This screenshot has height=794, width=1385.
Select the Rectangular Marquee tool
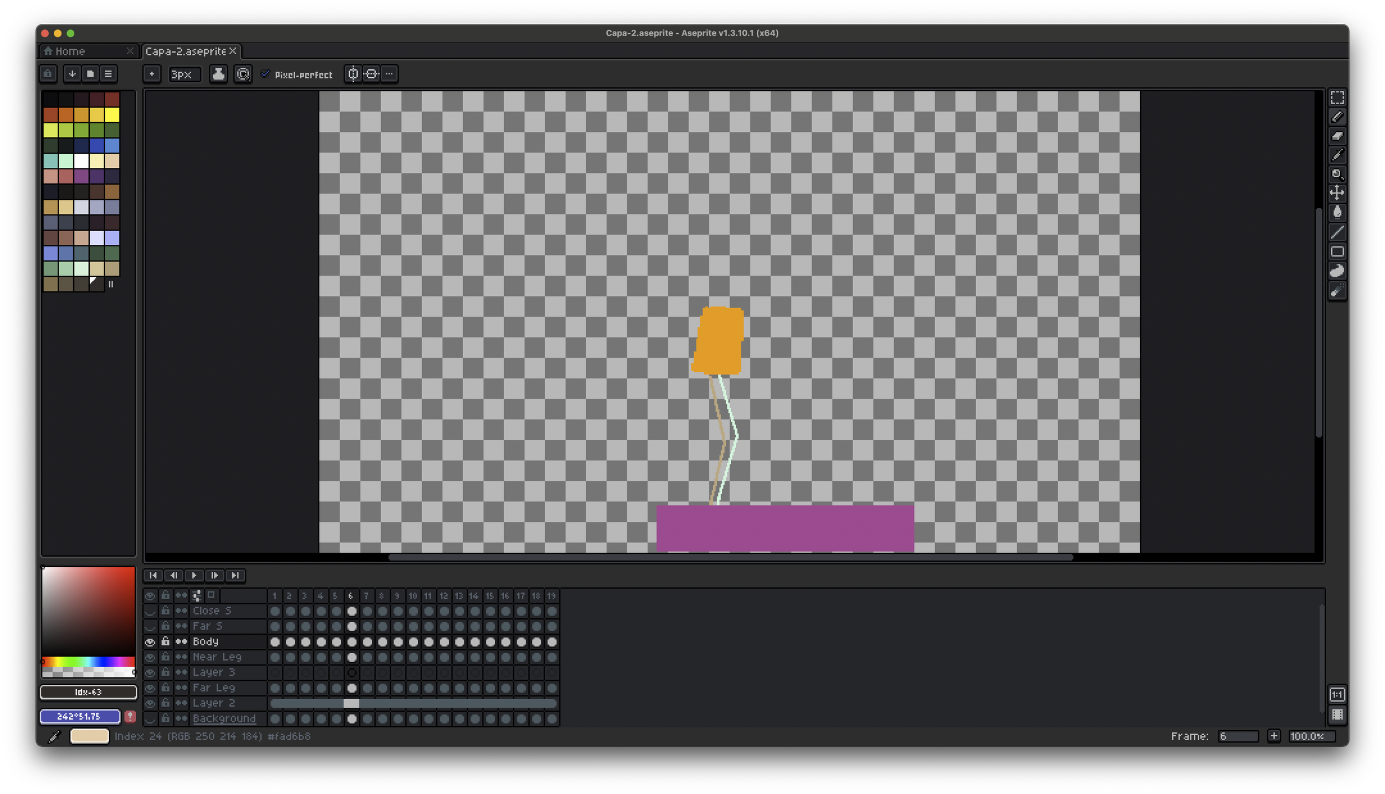[1337, 98]
